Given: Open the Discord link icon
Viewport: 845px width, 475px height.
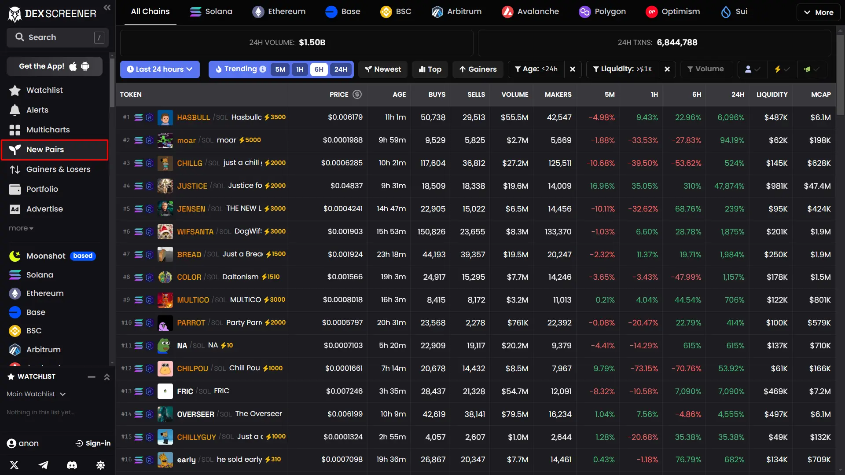Looking at the screenshot, I should point(72,465).
